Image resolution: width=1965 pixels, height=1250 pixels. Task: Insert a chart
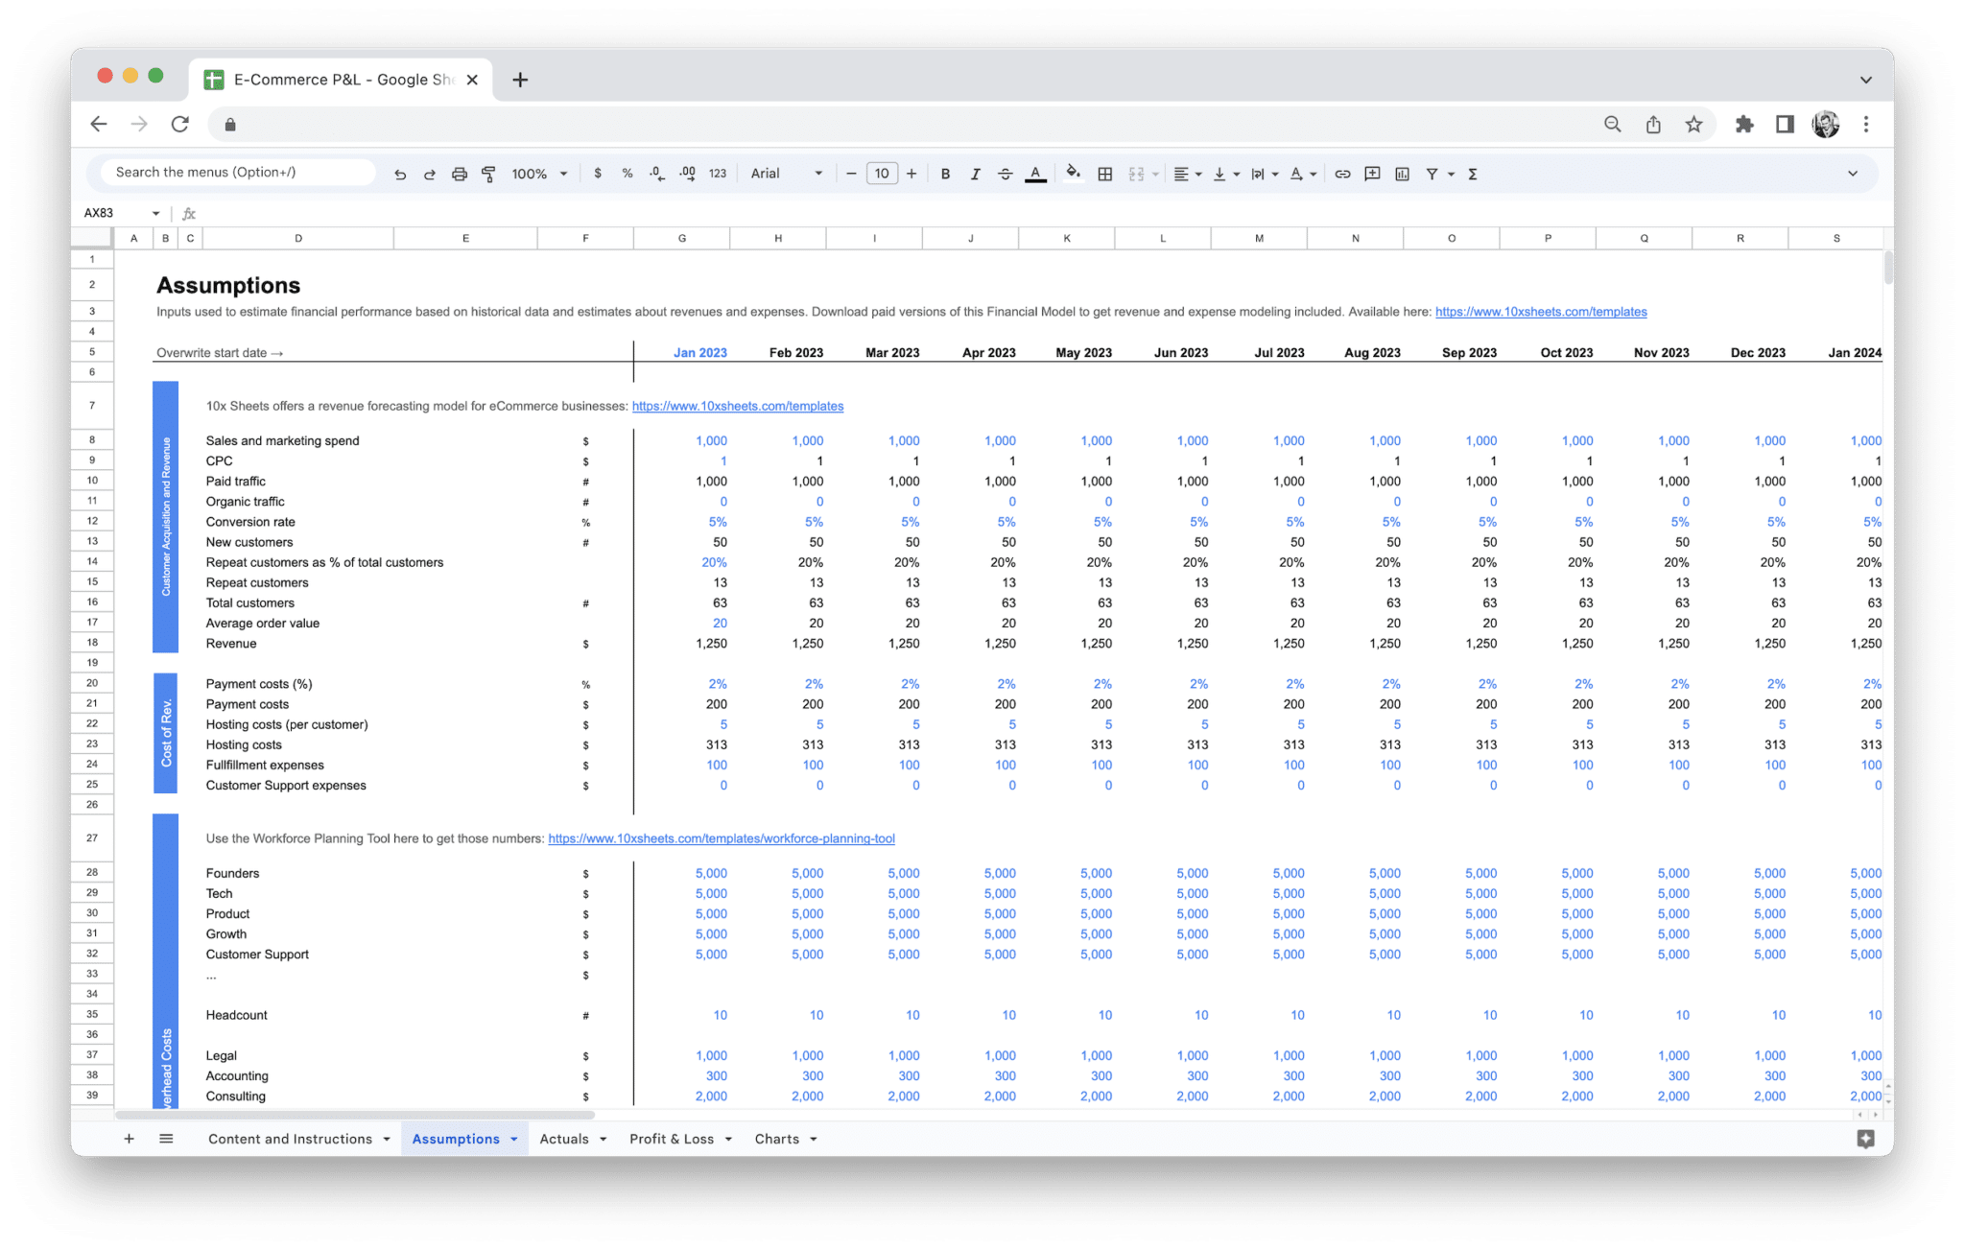[1402, 174]
